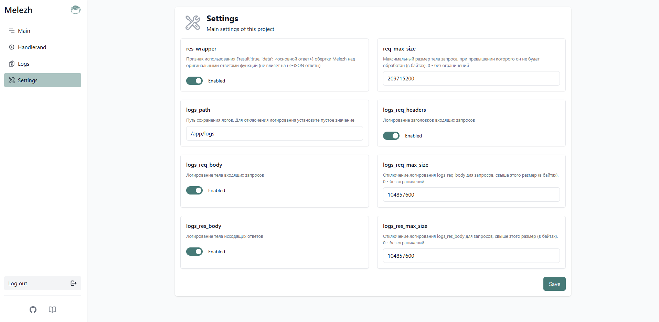
Task: Switch off logs_res_body logging
Action: coord(194,252)
